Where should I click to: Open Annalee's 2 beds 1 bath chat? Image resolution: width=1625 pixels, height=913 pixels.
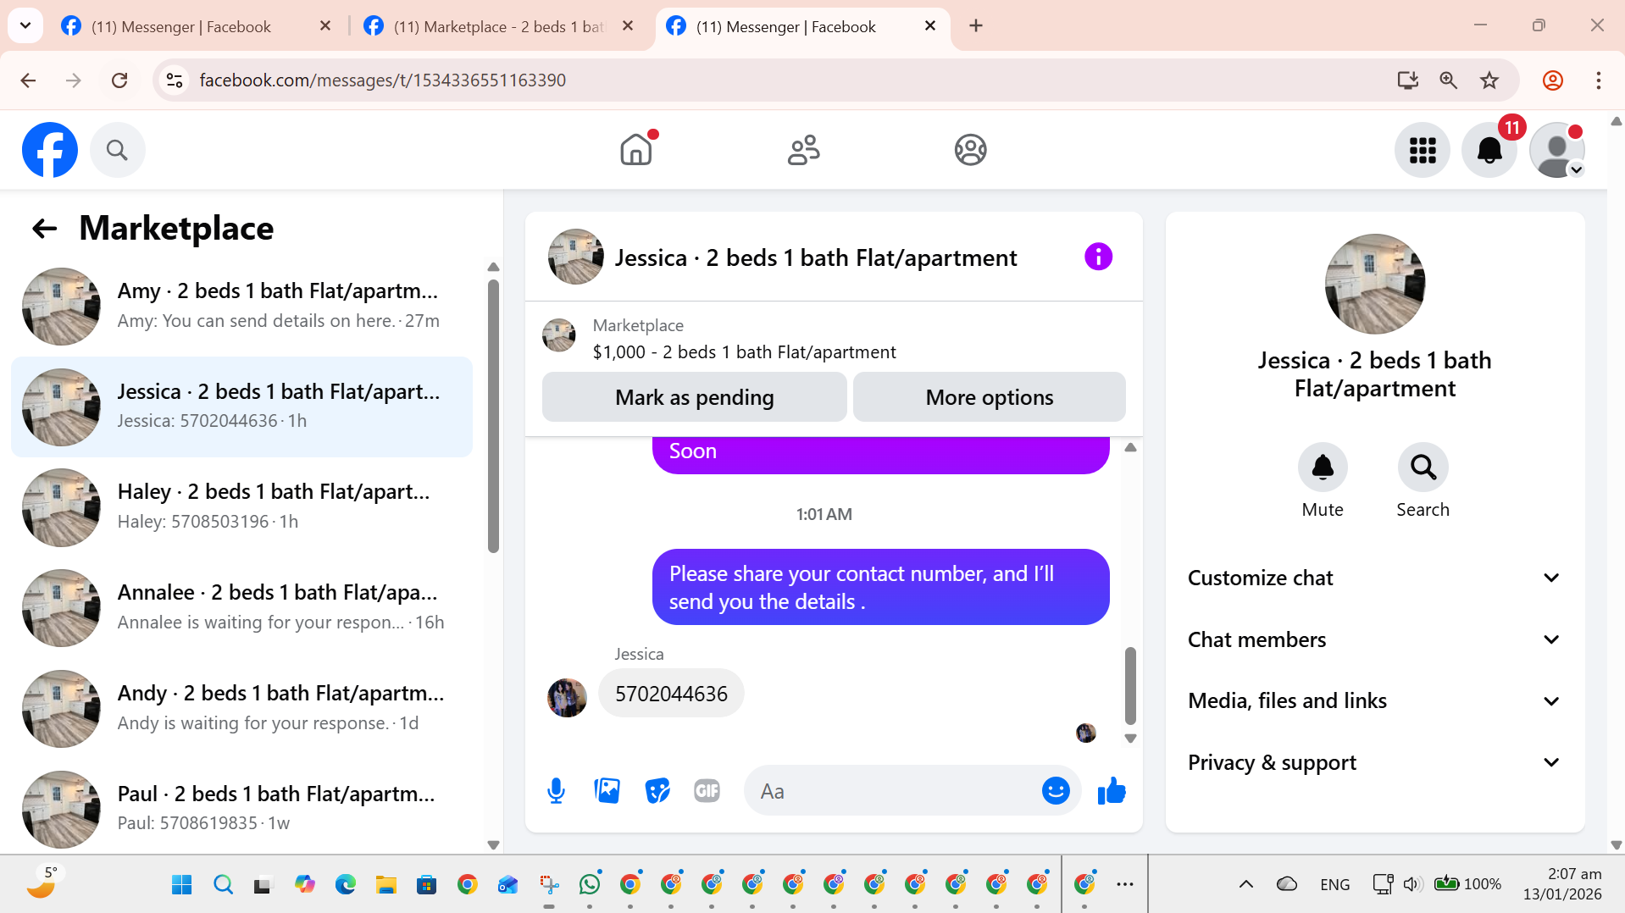tap(241, 608)
